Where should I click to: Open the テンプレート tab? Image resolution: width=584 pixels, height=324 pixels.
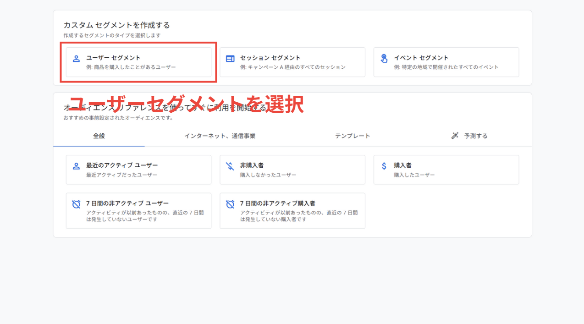(x=353, y=136)
